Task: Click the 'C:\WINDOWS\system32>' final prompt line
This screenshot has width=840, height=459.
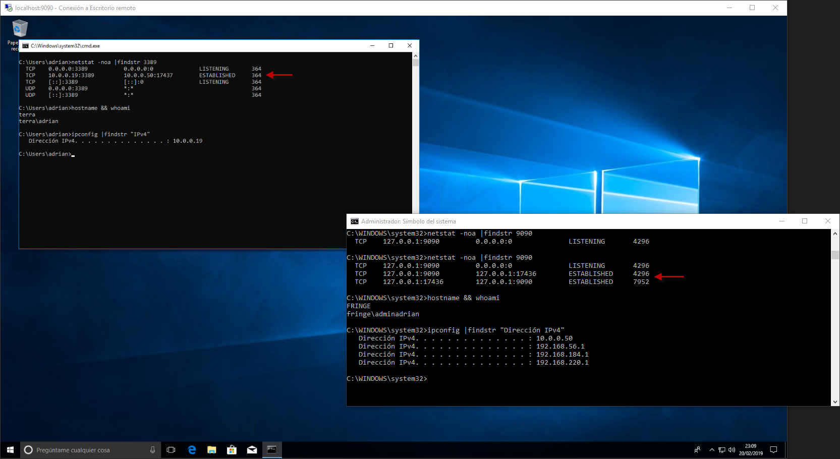Action: pos(387,379)
